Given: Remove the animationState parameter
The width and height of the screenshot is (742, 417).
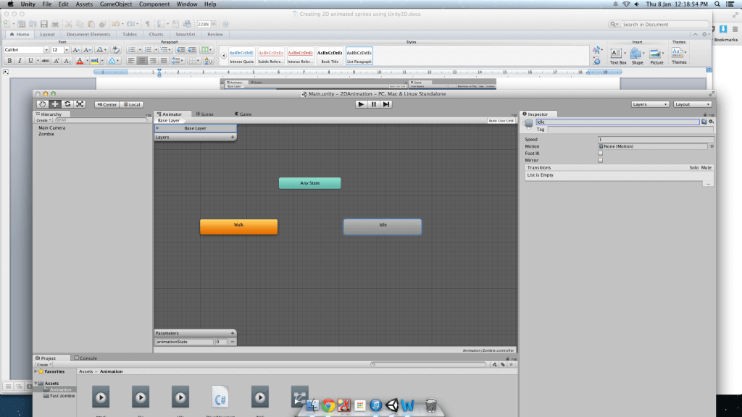Looking at the screenshot, I should [x=233, y=342].
